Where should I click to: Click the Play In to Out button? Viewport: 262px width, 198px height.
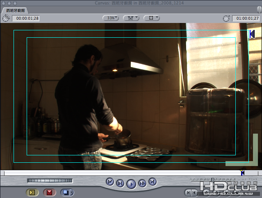pyautogui.click(x=120, y=184)
